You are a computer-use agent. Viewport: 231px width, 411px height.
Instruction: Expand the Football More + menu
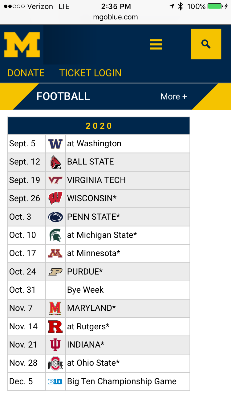174,96
